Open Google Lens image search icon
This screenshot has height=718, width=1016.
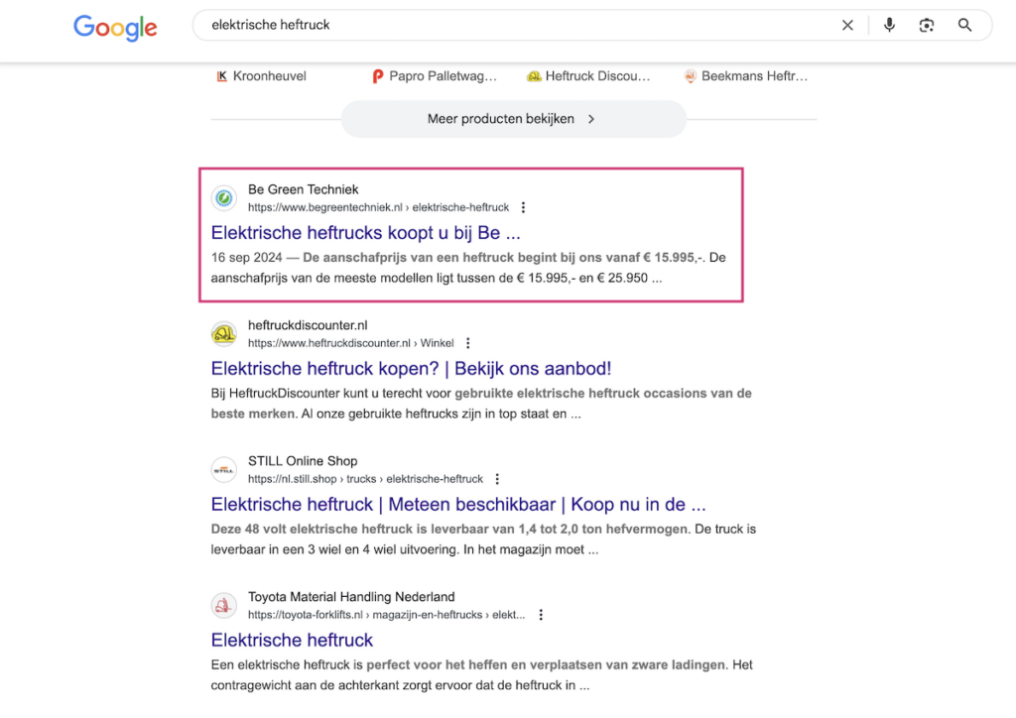pyautogui.click(x=927, y=26)
